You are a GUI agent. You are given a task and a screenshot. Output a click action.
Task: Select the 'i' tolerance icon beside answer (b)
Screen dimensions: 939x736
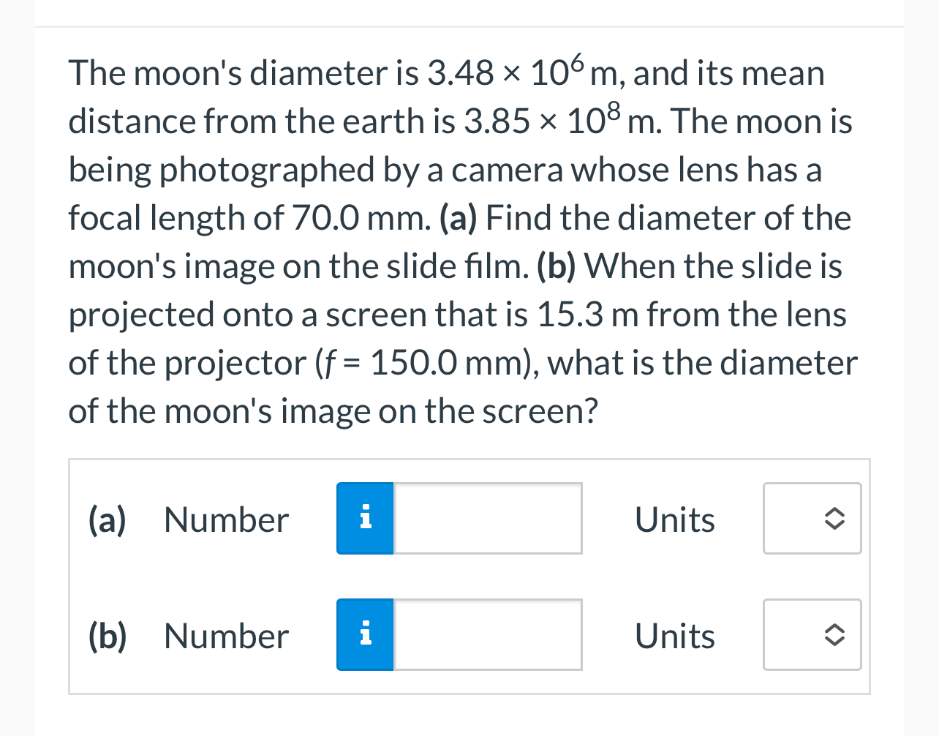(x=365, y=635)
